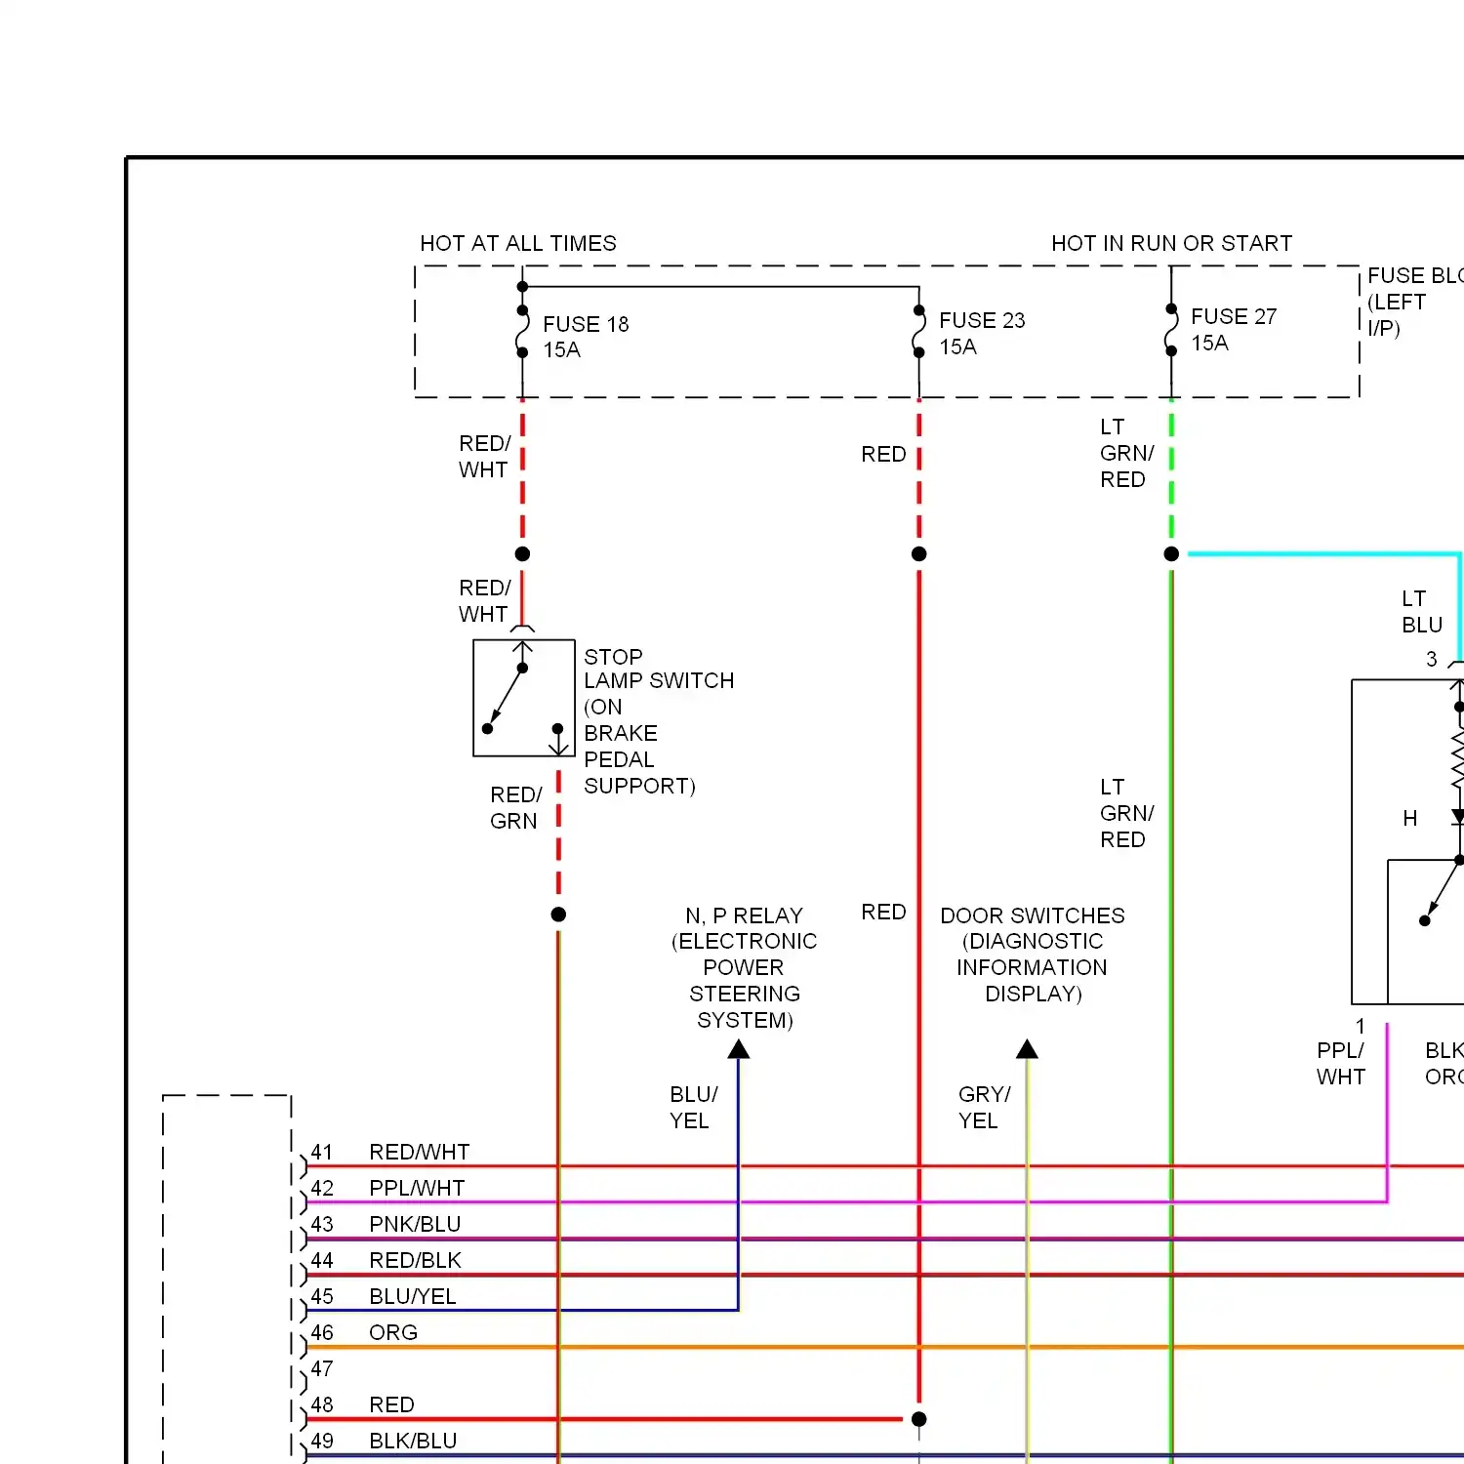Click the Fuse 18 fuse symbol
1464x1464 pixels.
pyautogui.click(x=523, y=332)
